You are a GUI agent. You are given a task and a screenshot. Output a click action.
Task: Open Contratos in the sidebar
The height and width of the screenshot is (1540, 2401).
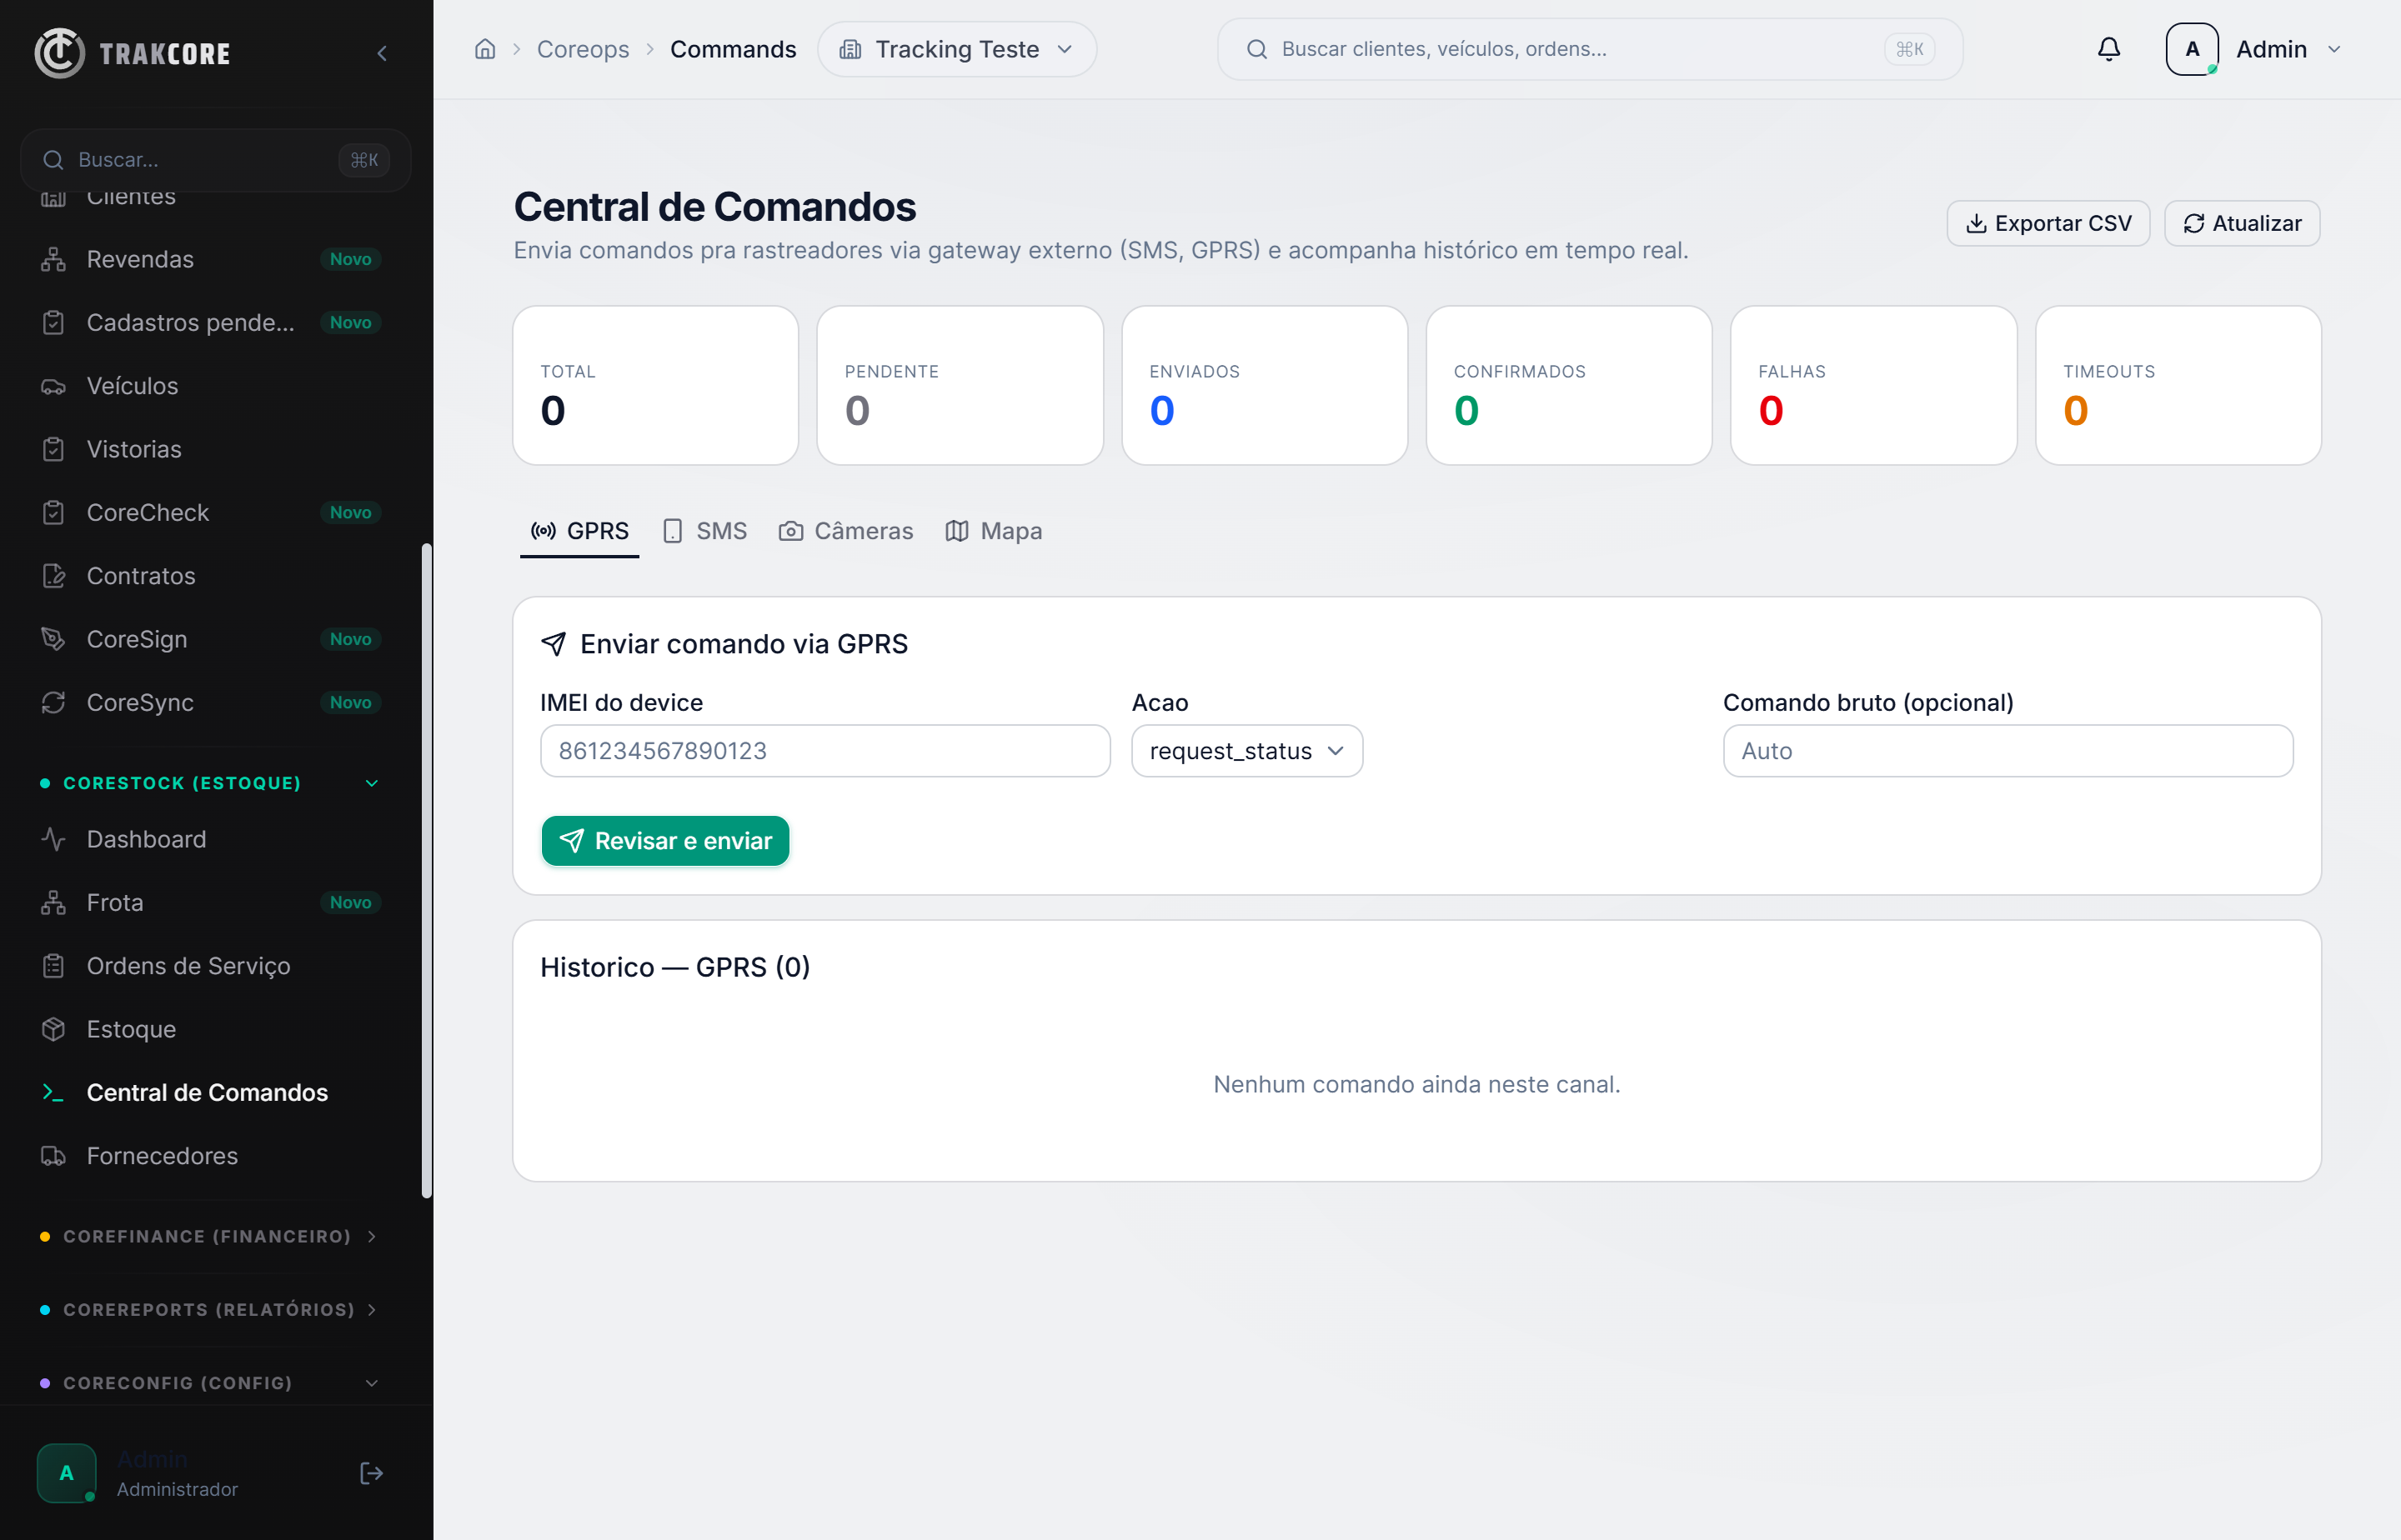coord(210,576)
